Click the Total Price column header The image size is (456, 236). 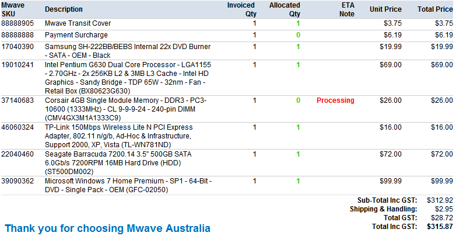click(434, 9)
